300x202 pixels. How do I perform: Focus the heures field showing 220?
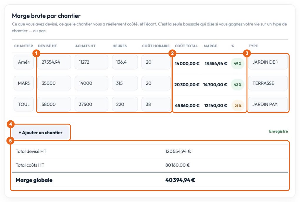pos(125,104)
